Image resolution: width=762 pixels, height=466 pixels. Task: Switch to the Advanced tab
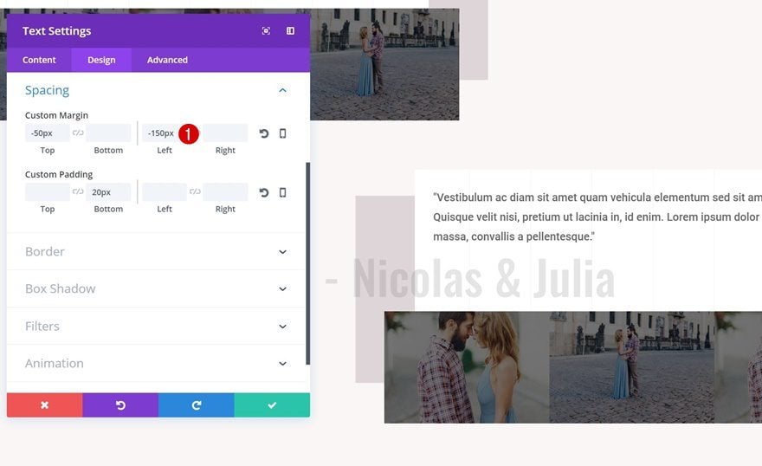point(167,60)
